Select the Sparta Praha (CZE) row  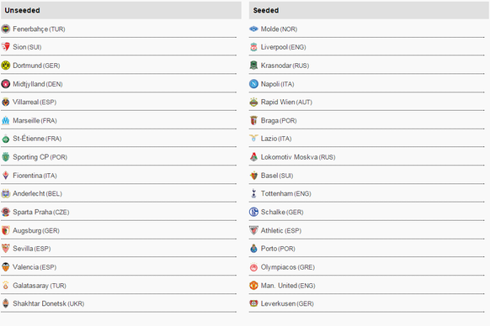[x=119, y=212]
